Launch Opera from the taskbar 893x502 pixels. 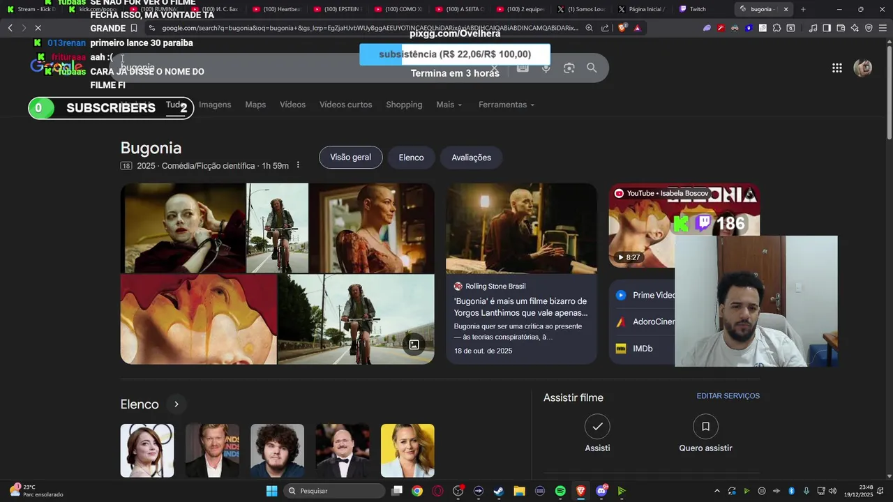click(437, 491)
